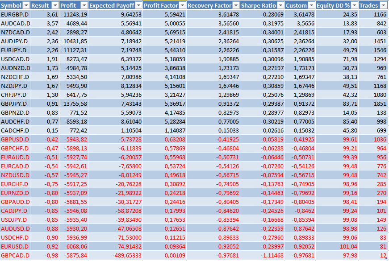Select the GBPNZD.D symbol cell
Viewport: 389px width, 261px height.
pyautogui.click(x=15, y=113)
